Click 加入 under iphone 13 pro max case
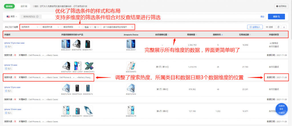 (8, 46)
